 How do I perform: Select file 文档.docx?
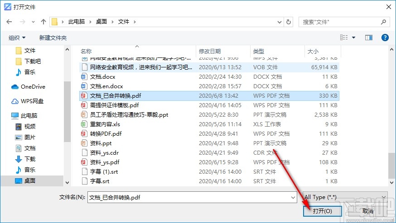pos(209,77)
